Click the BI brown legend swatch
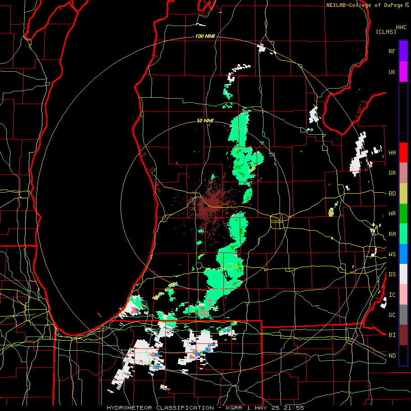Viewport: 411px width, 411px height. pyautogui.click(x=403, y=335)
